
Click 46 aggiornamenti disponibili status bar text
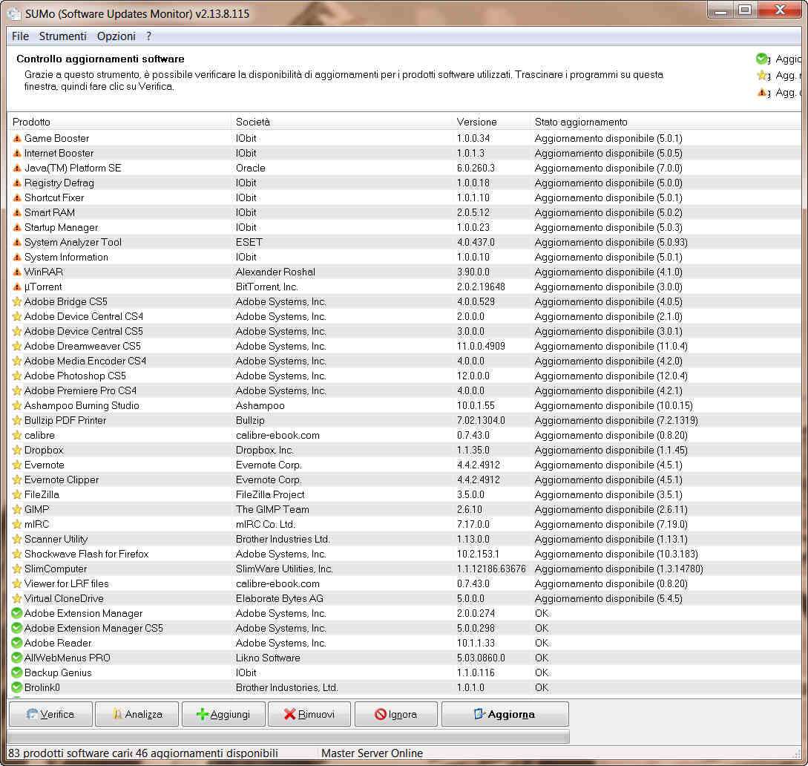point(207,753)
